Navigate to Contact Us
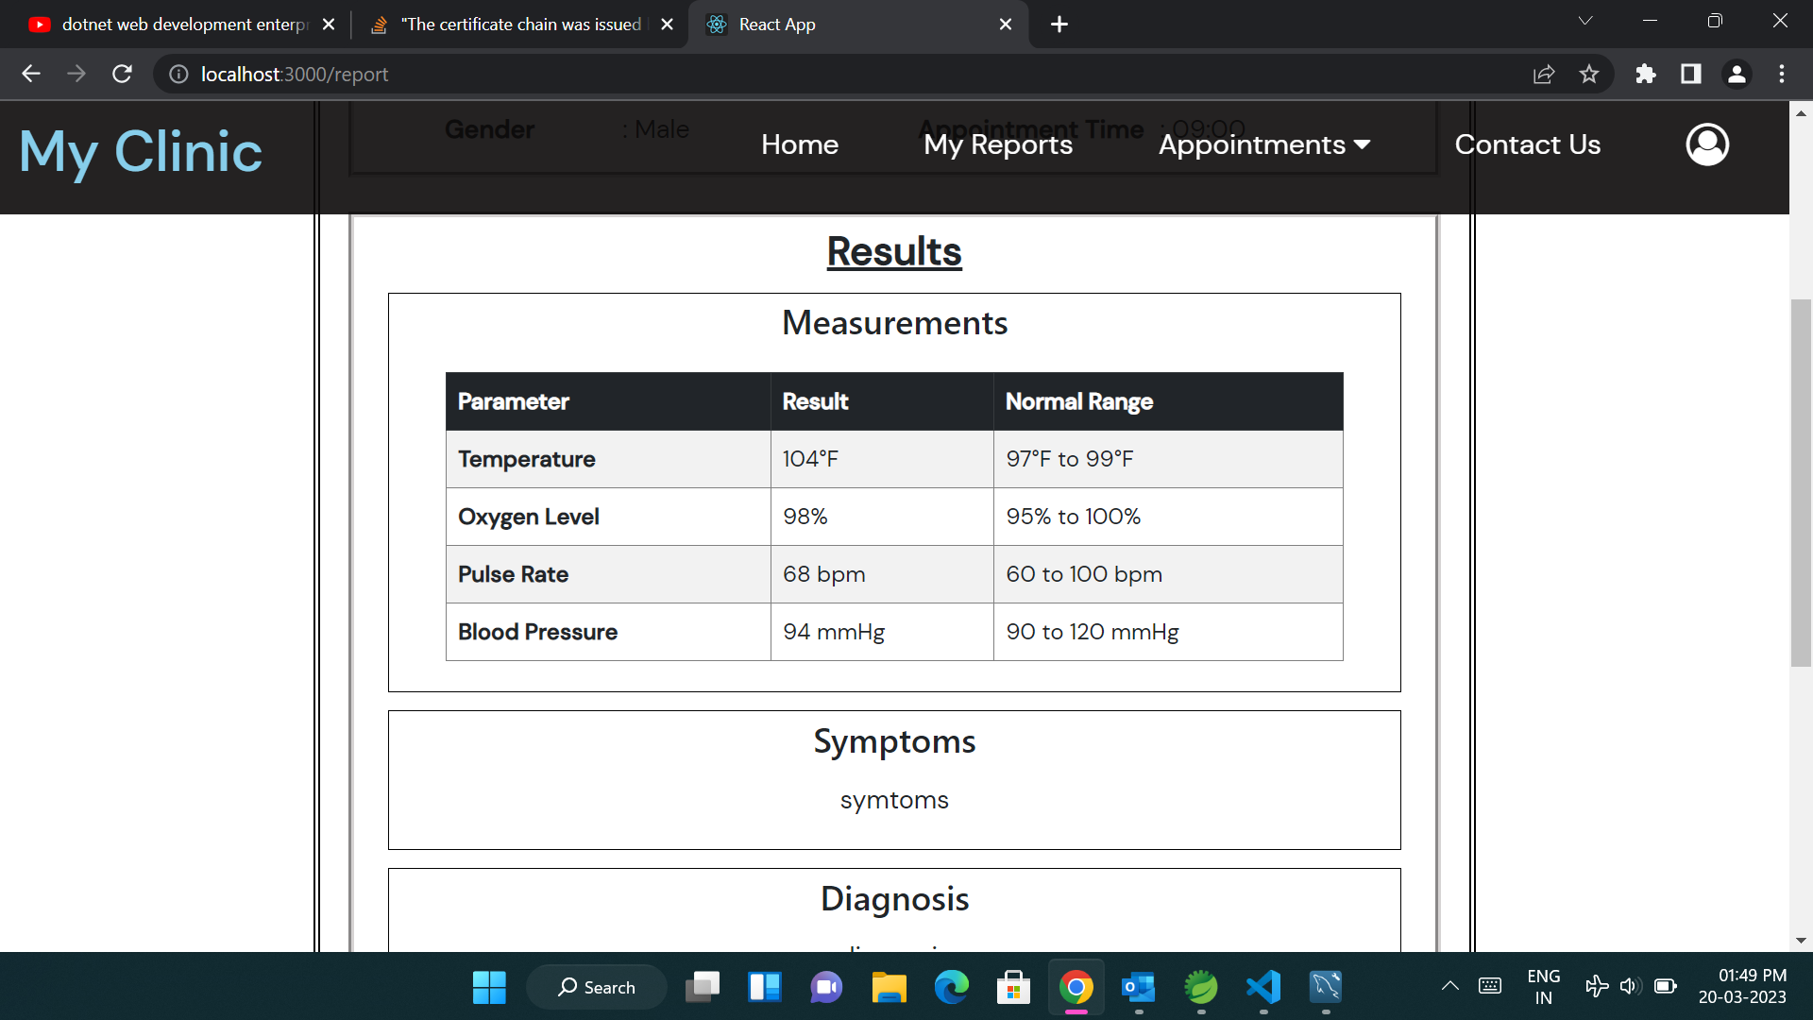Image resolution: width=1813 pixels, height=1020 pixels. [1527, 144]
